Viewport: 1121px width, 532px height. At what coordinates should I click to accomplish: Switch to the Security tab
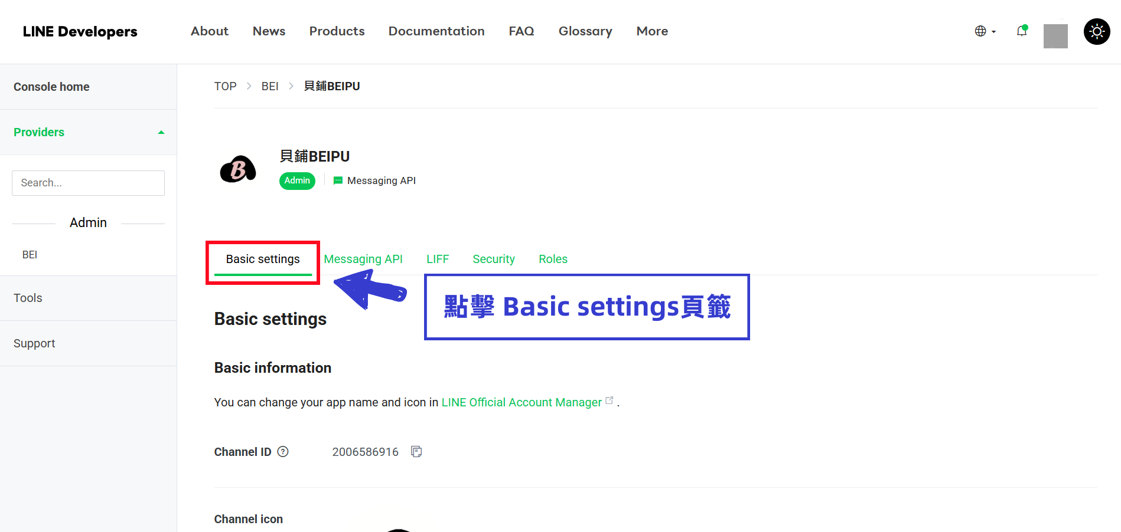pyautogui.click(x=494, y=259)
